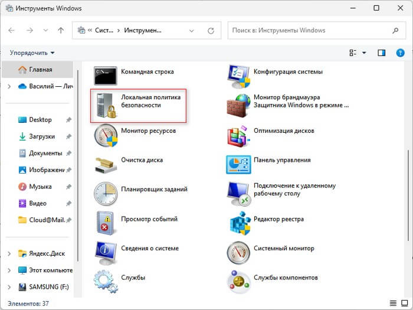Select the Монитор ресурсов gauge icon

tap(106, 135)
